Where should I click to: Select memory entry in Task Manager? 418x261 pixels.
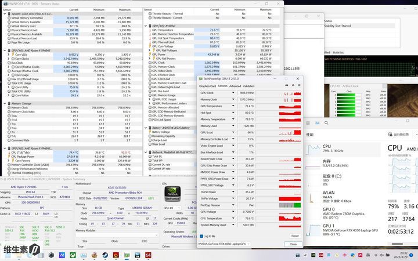pos(343,163)
